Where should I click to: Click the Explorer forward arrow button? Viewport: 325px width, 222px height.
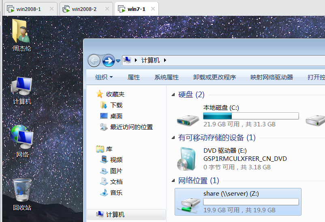[109, 61]
